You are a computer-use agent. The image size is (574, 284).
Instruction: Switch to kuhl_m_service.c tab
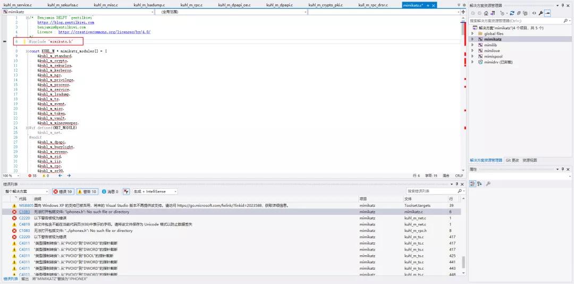coord(18,5)
